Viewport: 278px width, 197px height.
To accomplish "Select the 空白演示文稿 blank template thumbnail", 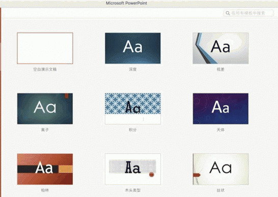I will [45, 48].
